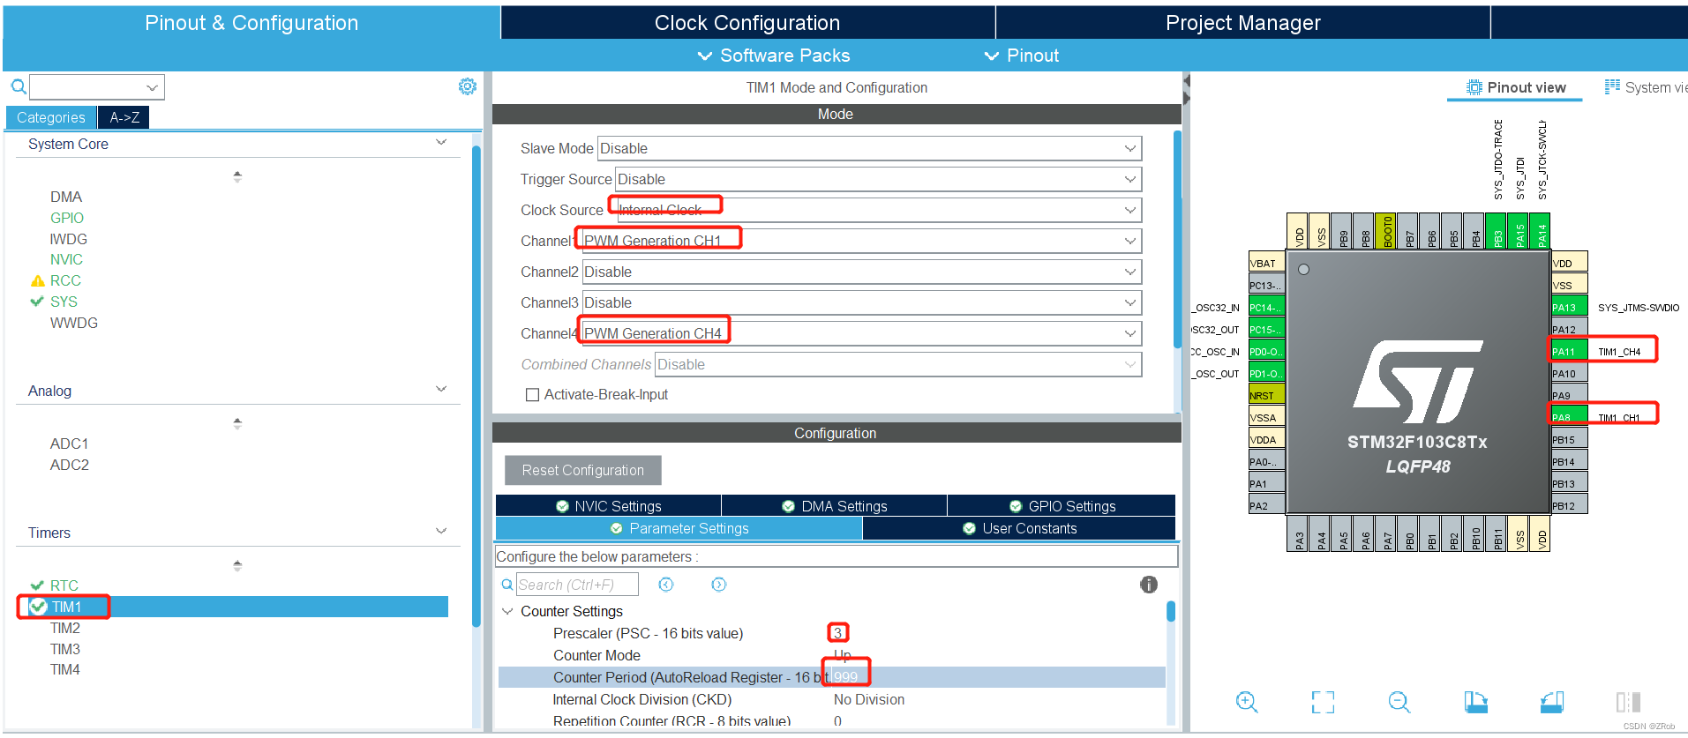Collapse the Counter Settings group
This screenshot has height=738, width=1688.
(507, 611)
